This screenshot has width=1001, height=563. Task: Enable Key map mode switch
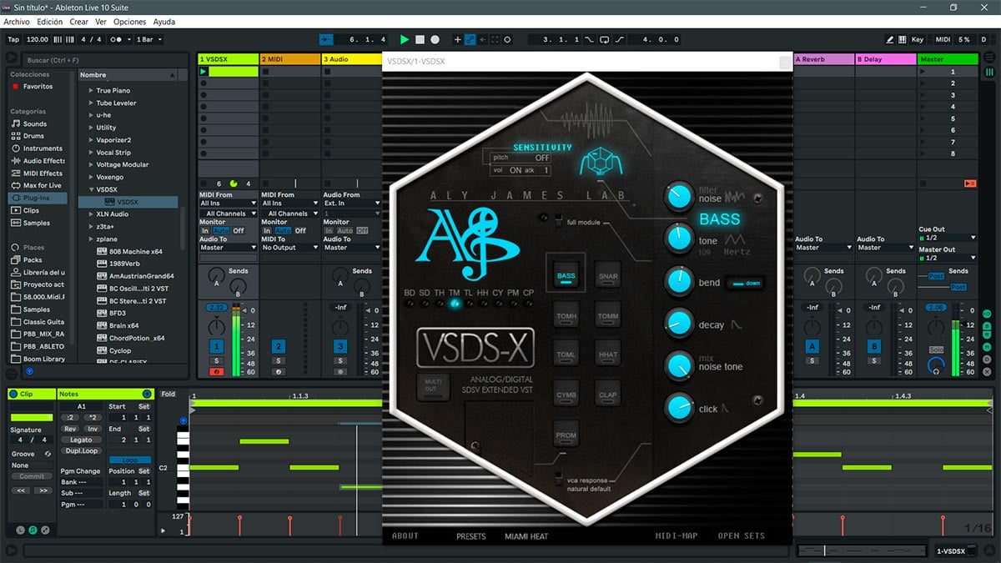point(918,39)
